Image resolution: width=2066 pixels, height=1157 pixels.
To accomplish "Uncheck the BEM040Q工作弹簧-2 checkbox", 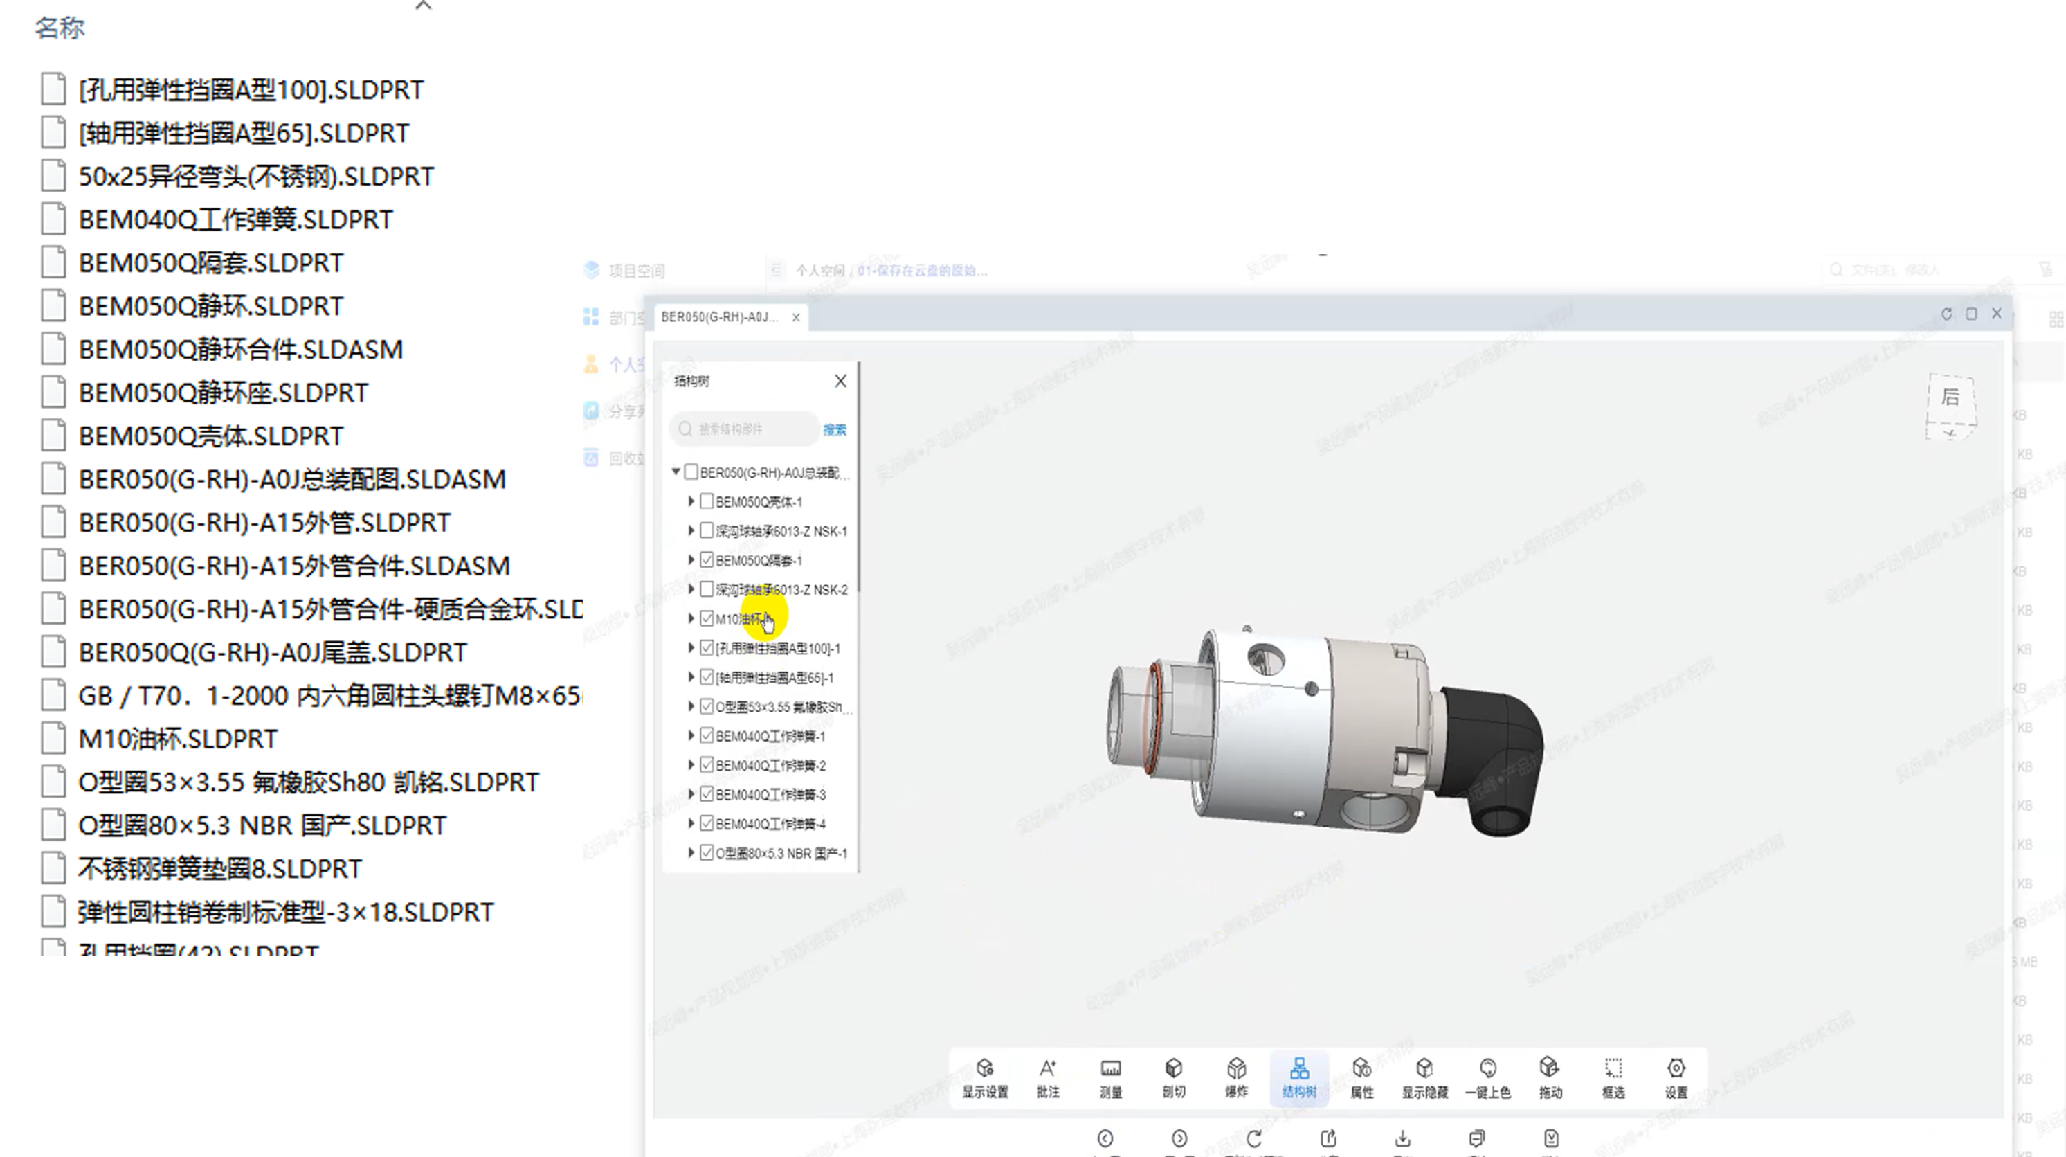I will (707, 764).
